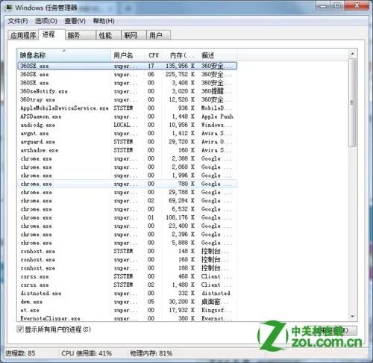Image resolution: width=373 pixels, height=363 pixels.
Task: Open the 文件(F) menu
Action: [x=17, y=21]
